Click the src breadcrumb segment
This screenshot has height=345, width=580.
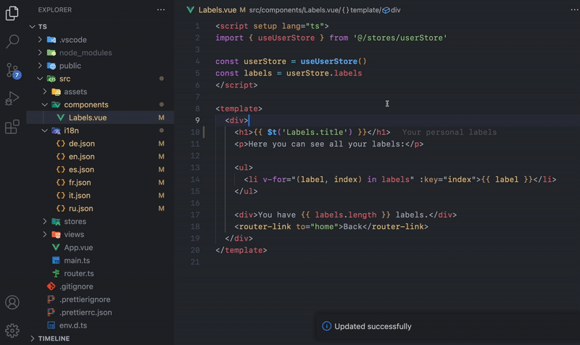coord(254,10)
